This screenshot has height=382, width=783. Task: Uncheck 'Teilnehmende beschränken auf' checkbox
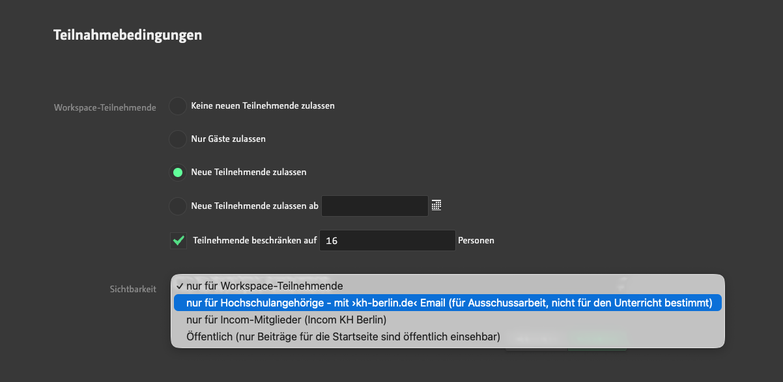tap(178, 240)
